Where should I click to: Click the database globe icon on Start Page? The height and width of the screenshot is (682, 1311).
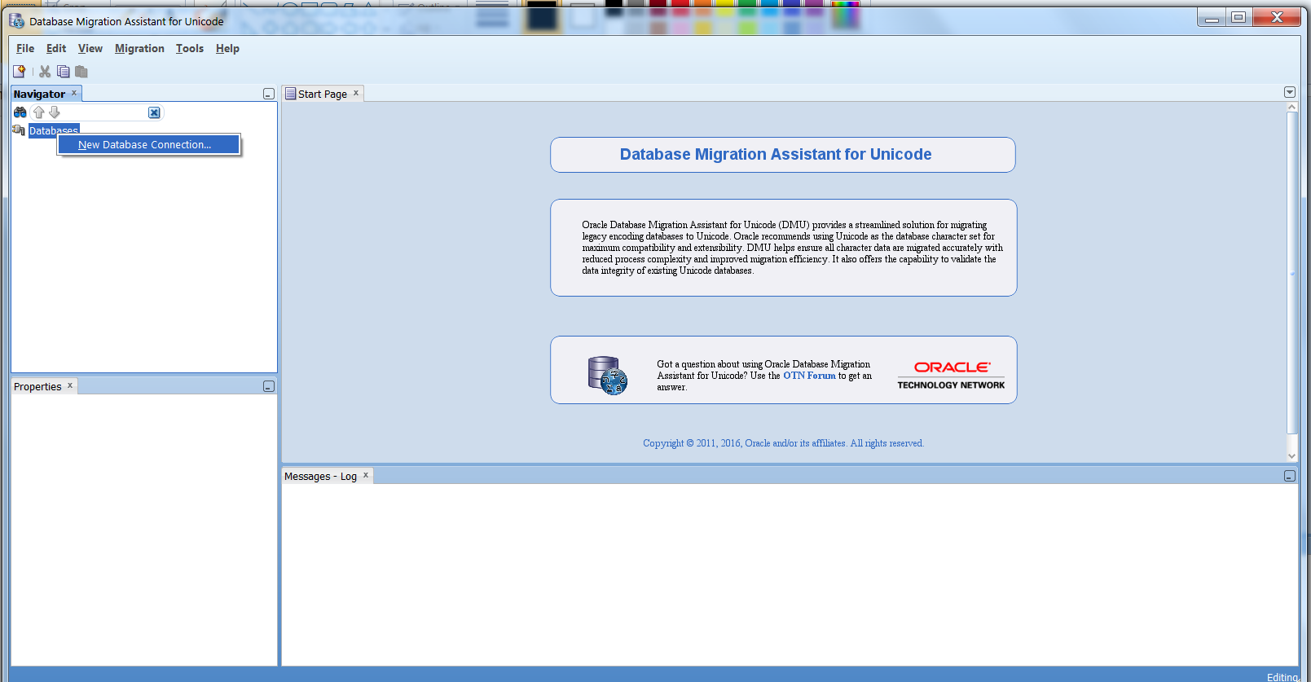pyautogui.click(x=607, y=376)
